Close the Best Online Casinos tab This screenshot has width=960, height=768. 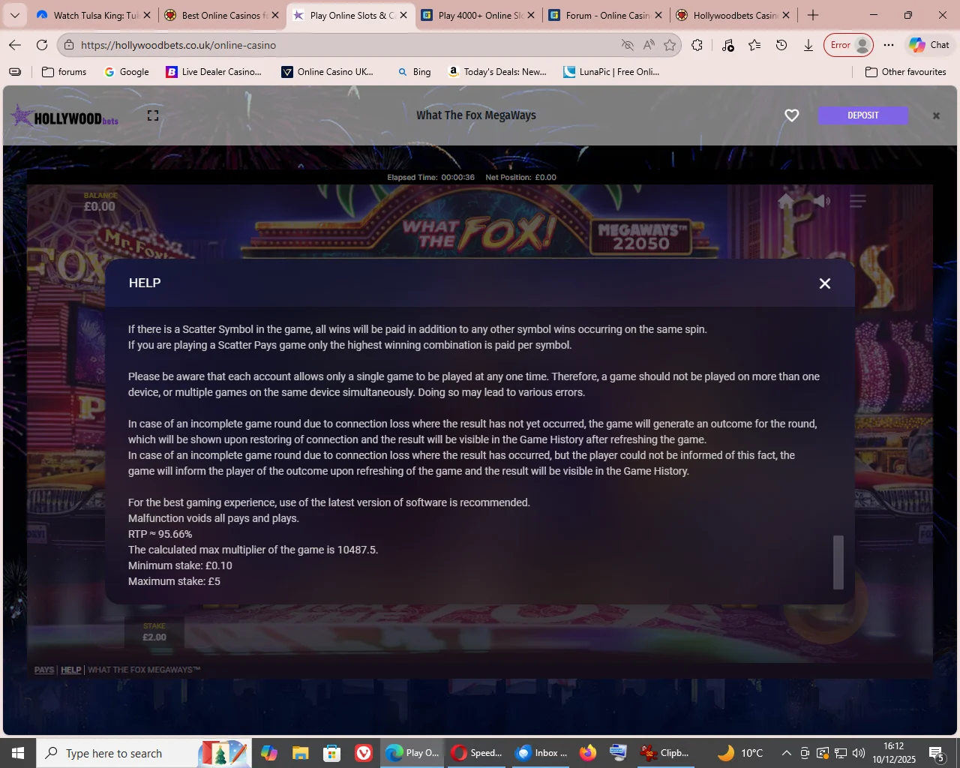click(x=275, y=15)
